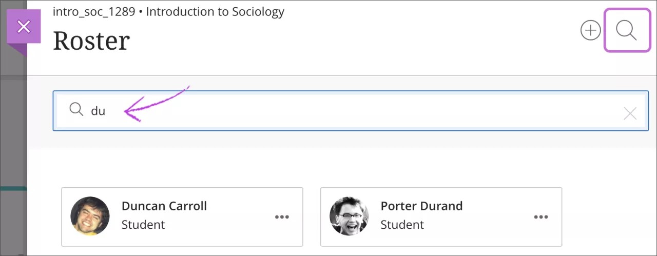The image size is (657, 256).
Task: Click the typed 'du' search text
Action: point(98,111)
